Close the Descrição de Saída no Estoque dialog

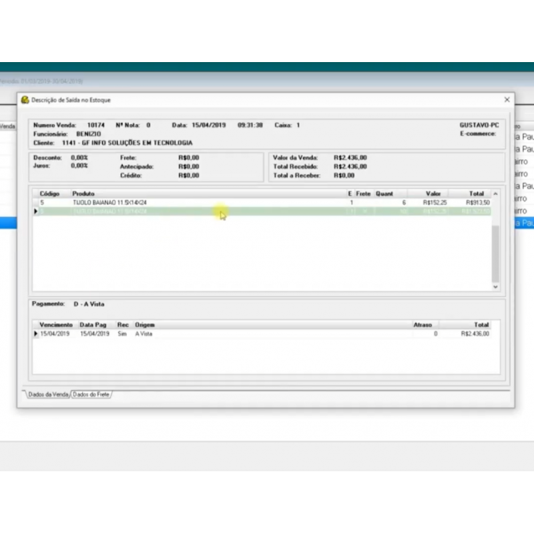click(507, 99)
